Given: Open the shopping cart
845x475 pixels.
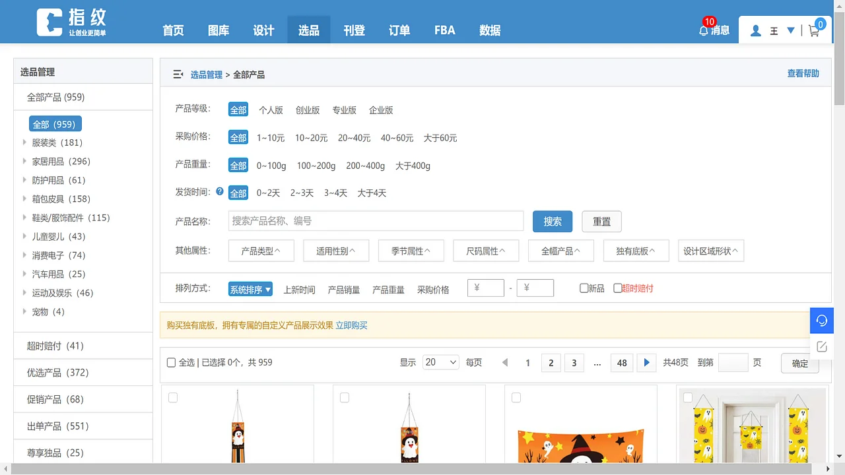Looking at the screenshot, I should 813,30.
